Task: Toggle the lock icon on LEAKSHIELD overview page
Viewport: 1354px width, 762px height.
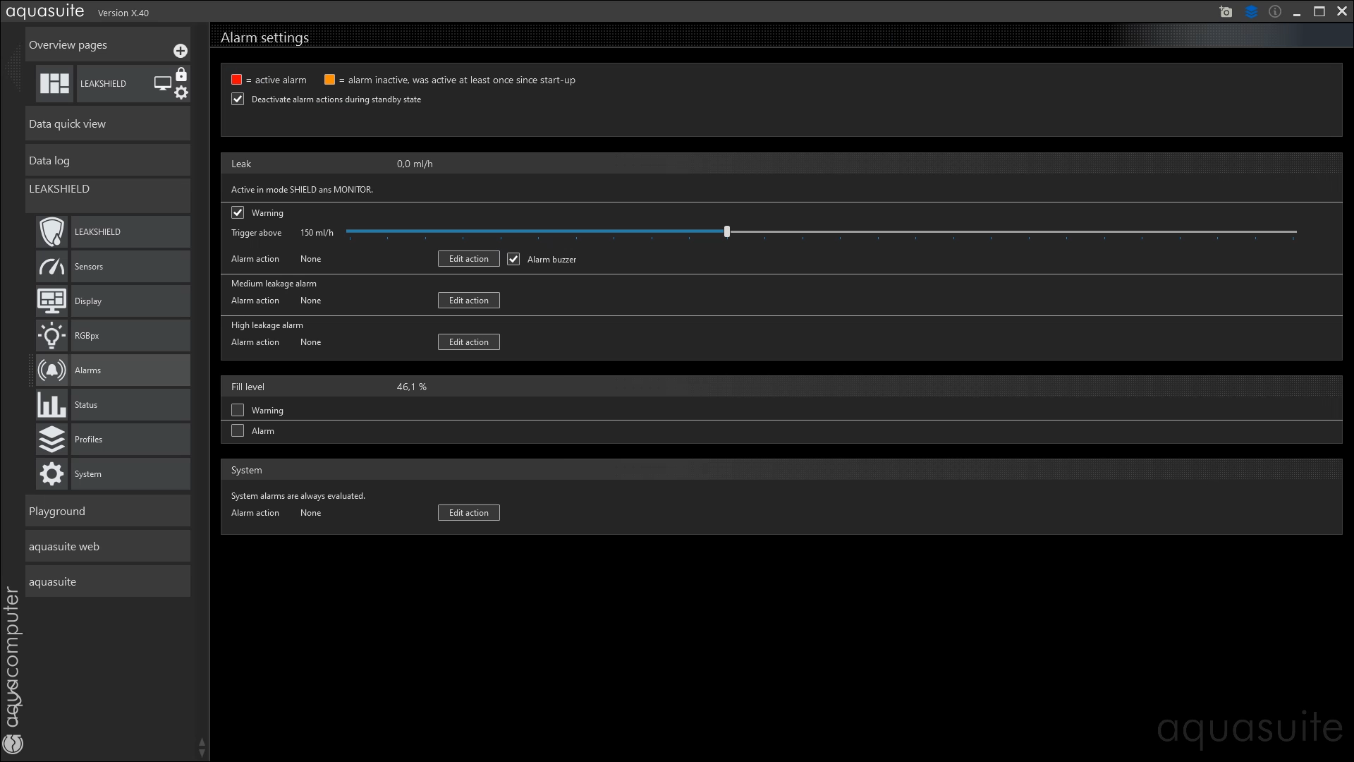Action: click(x=181, y=74)
